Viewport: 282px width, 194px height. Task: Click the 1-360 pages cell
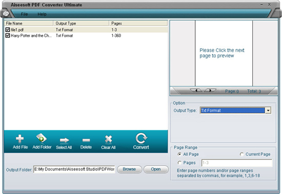click(x=116, y=35)
